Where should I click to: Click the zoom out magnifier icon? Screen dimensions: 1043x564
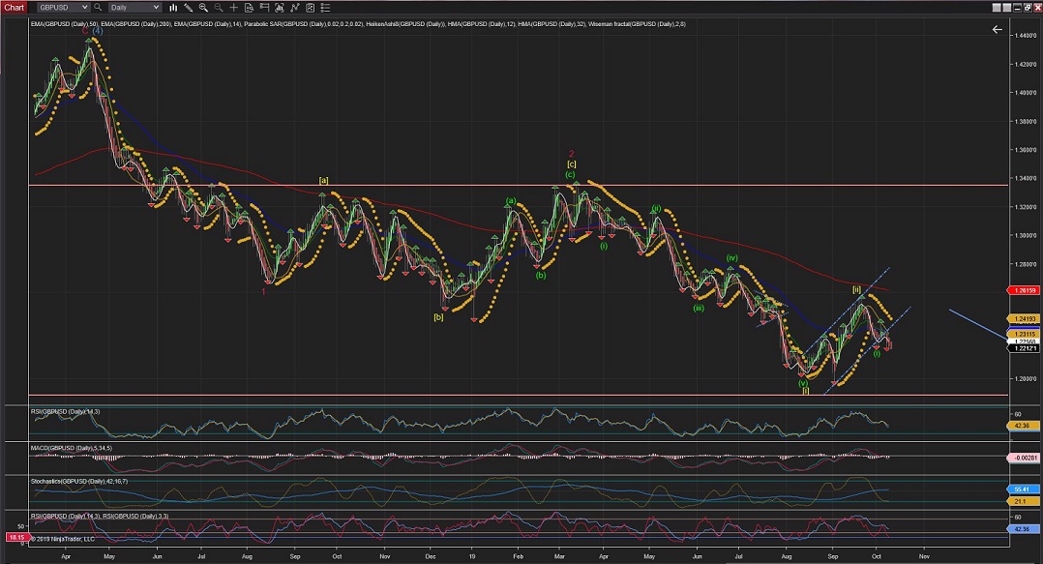(219, 8)
